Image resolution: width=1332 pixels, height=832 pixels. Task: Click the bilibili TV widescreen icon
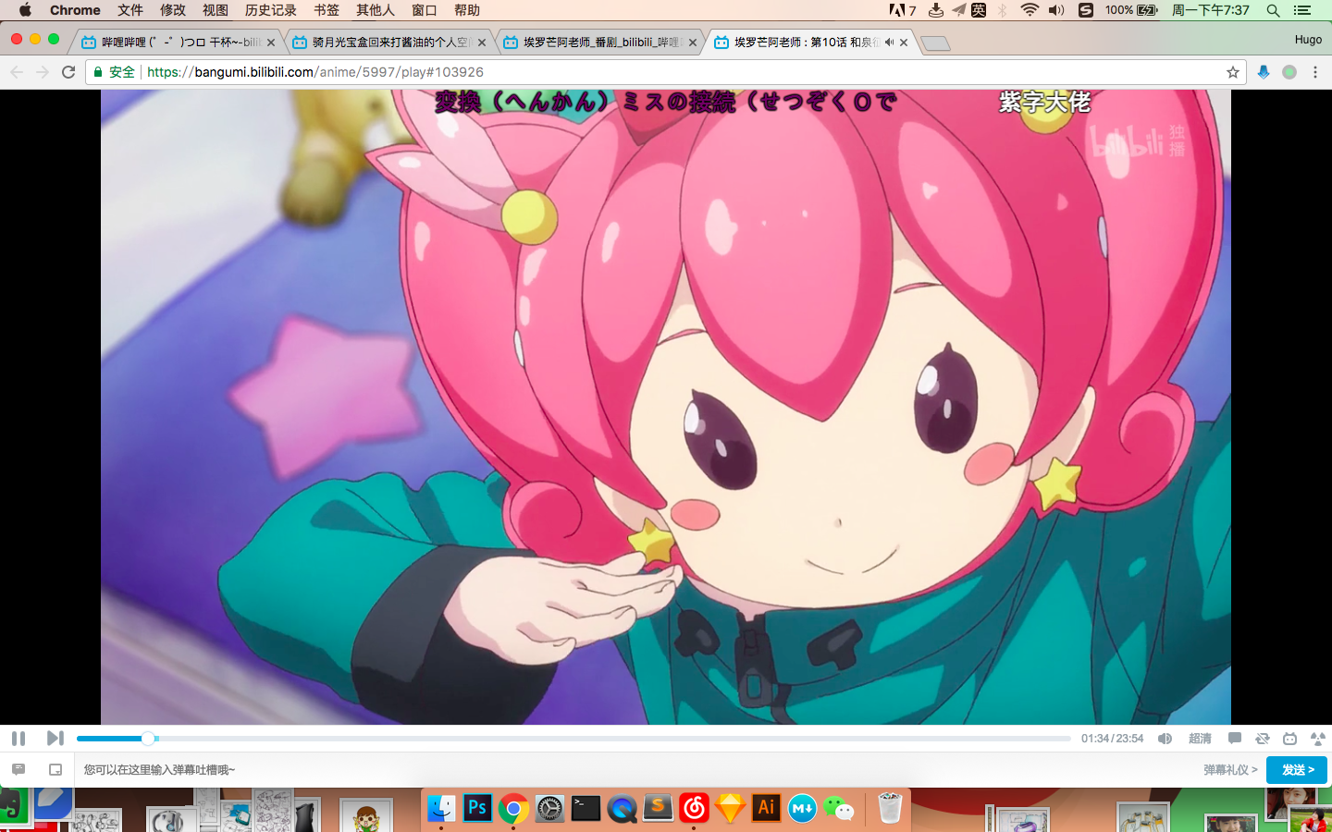tap(1289, 738)
